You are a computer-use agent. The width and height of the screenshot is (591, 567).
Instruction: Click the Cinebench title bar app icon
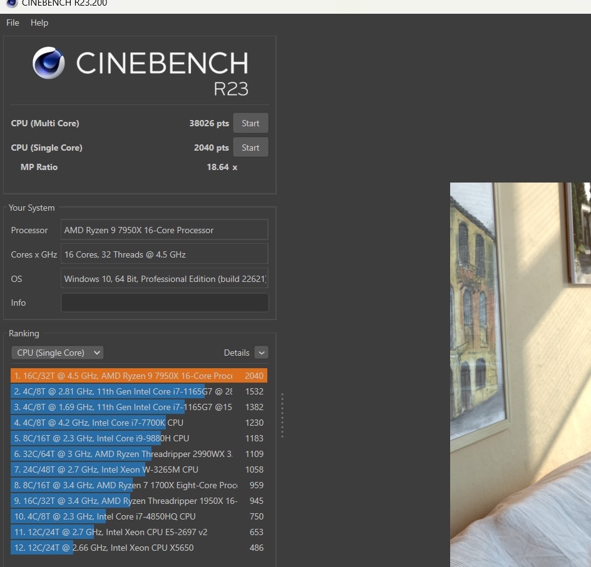[12, 3]
